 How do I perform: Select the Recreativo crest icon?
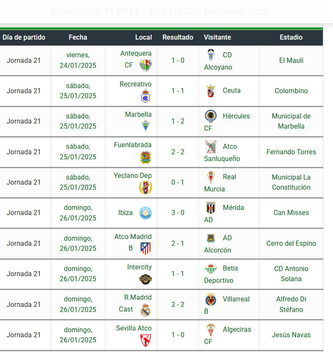(x=146, y=96)
